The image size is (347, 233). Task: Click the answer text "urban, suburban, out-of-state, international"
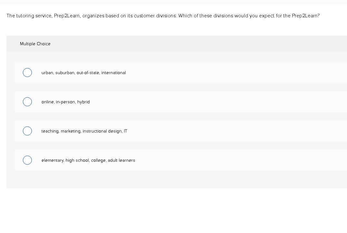(x=83, y=73)
